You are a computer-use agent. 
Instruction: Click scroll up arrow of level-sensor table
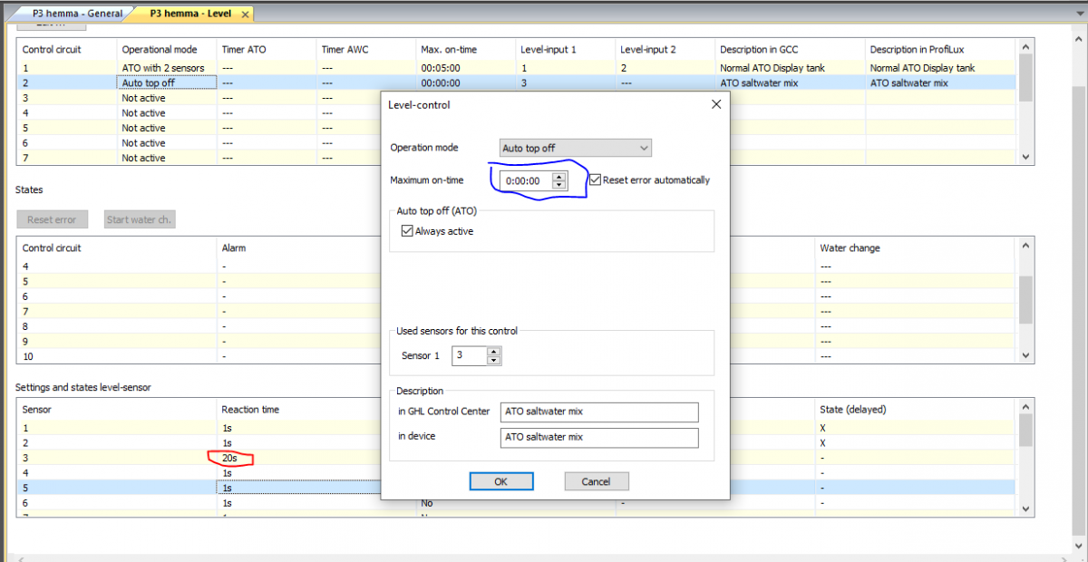coord(1025,406)
